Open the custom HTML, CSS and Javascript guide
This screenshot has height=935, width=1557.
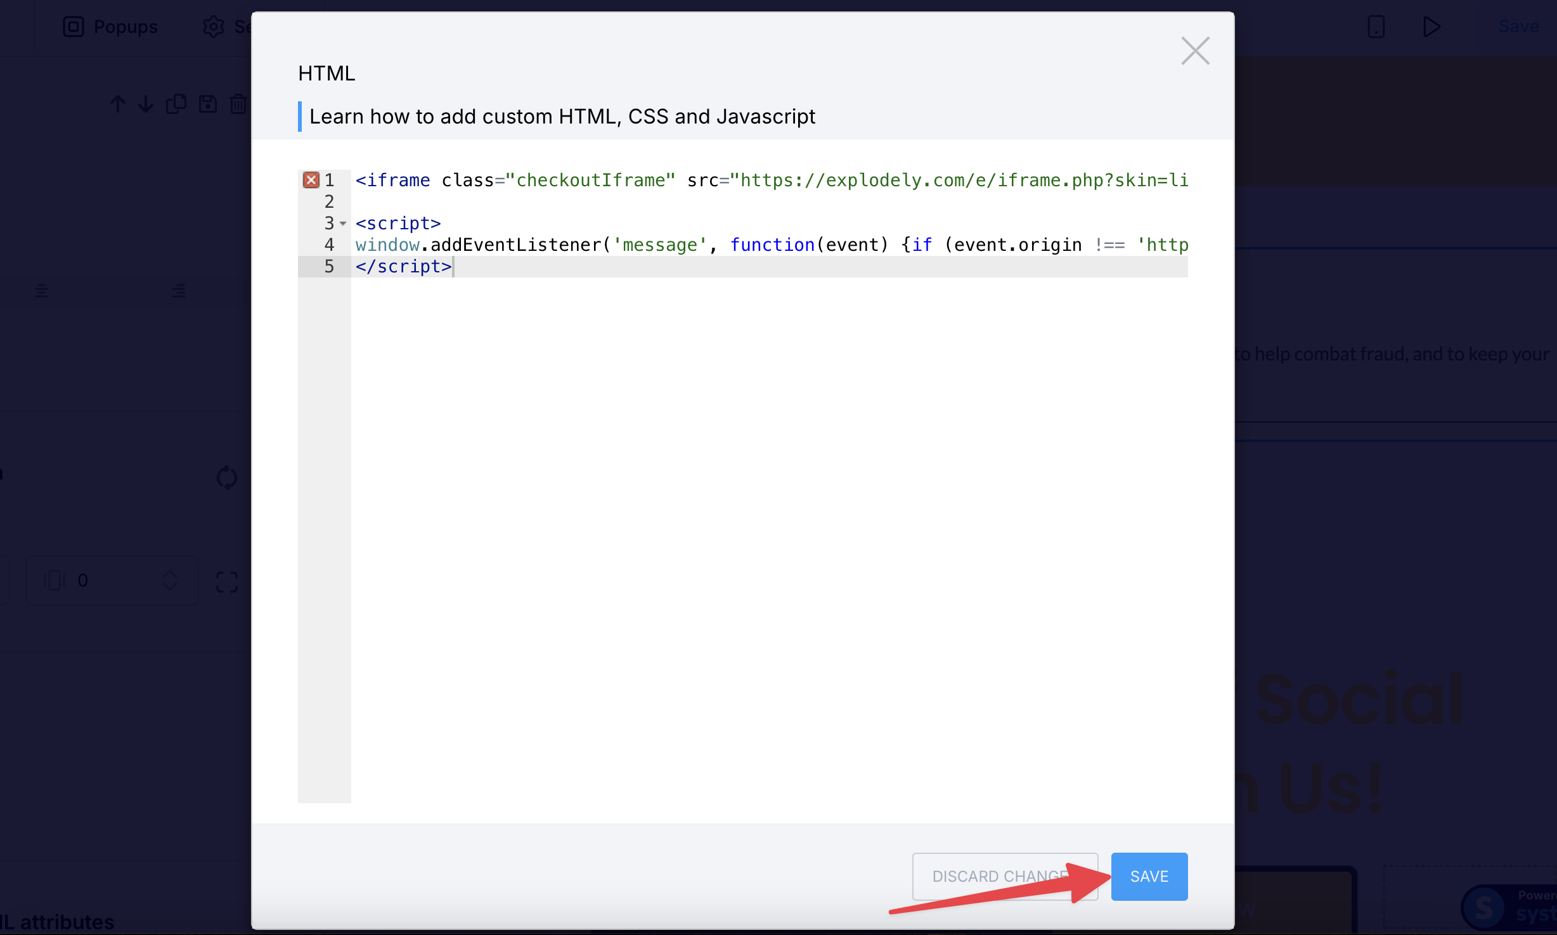pos(562,117)
